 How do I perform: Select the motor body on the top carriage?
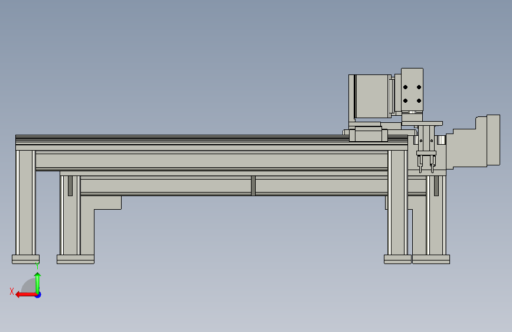[373, 96]
